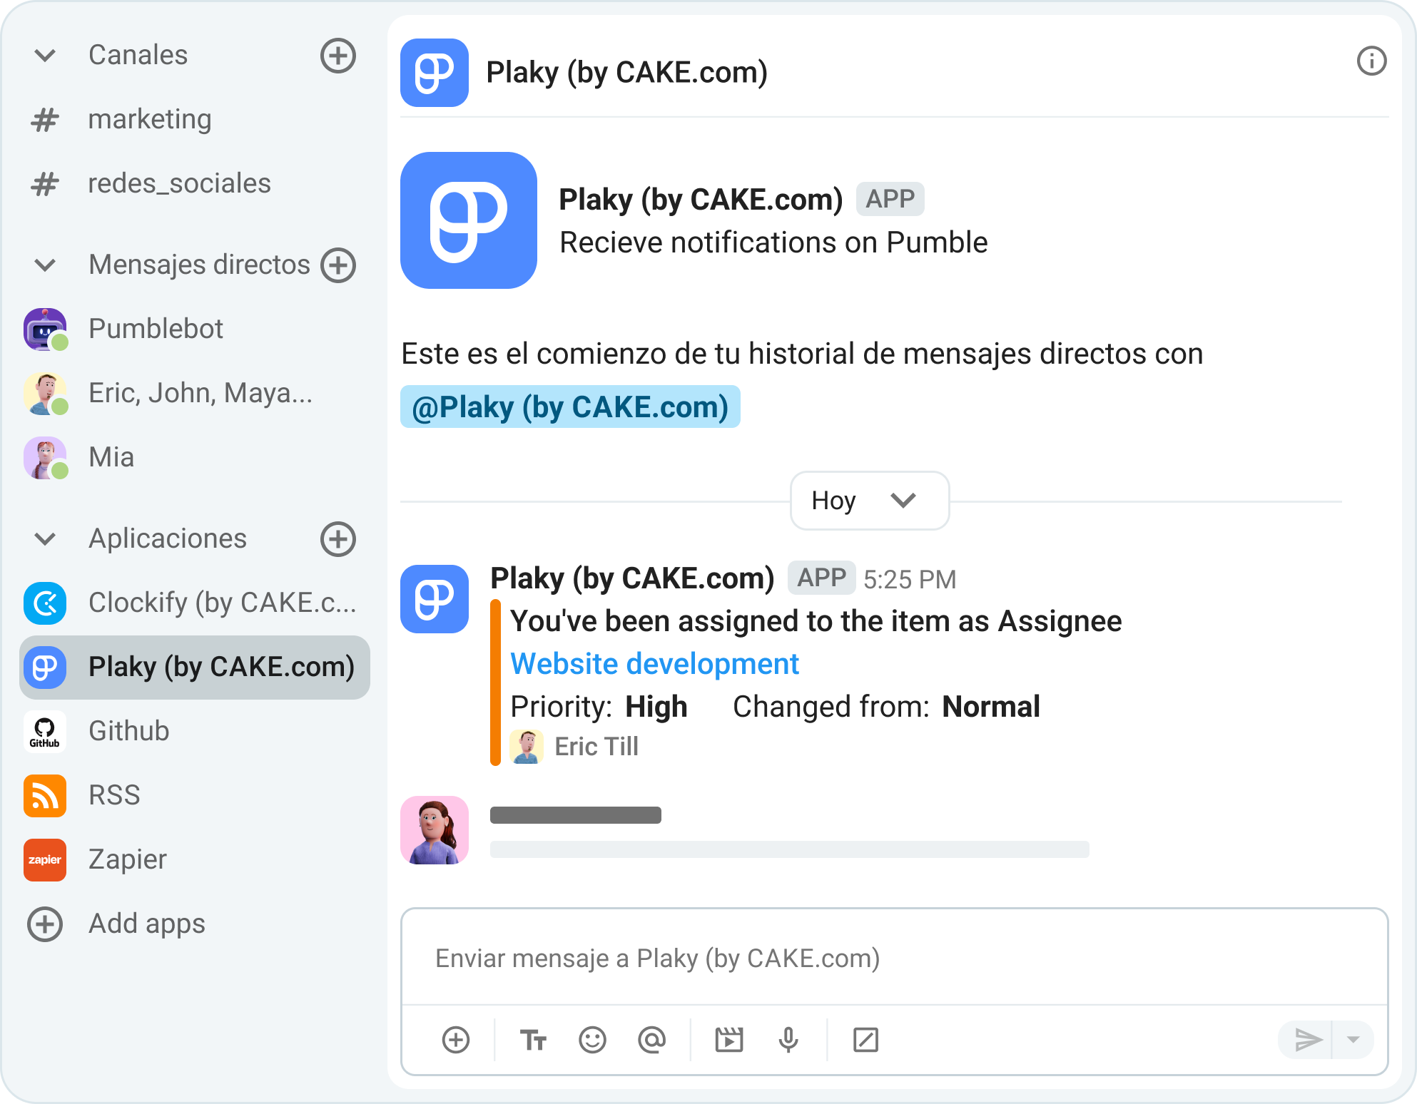
Task: Start a video message with the clapperboard icon
Action: point(728,1040)
